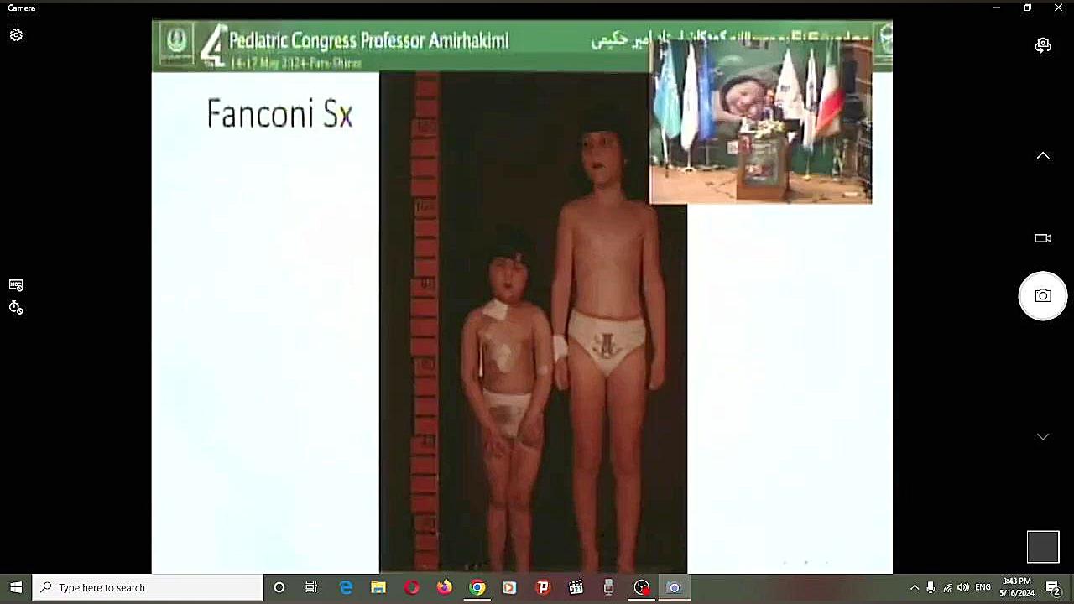The height and width of the screenshot is (604, 1074).
Task: Change ENG input language
Action: [983, 587]
